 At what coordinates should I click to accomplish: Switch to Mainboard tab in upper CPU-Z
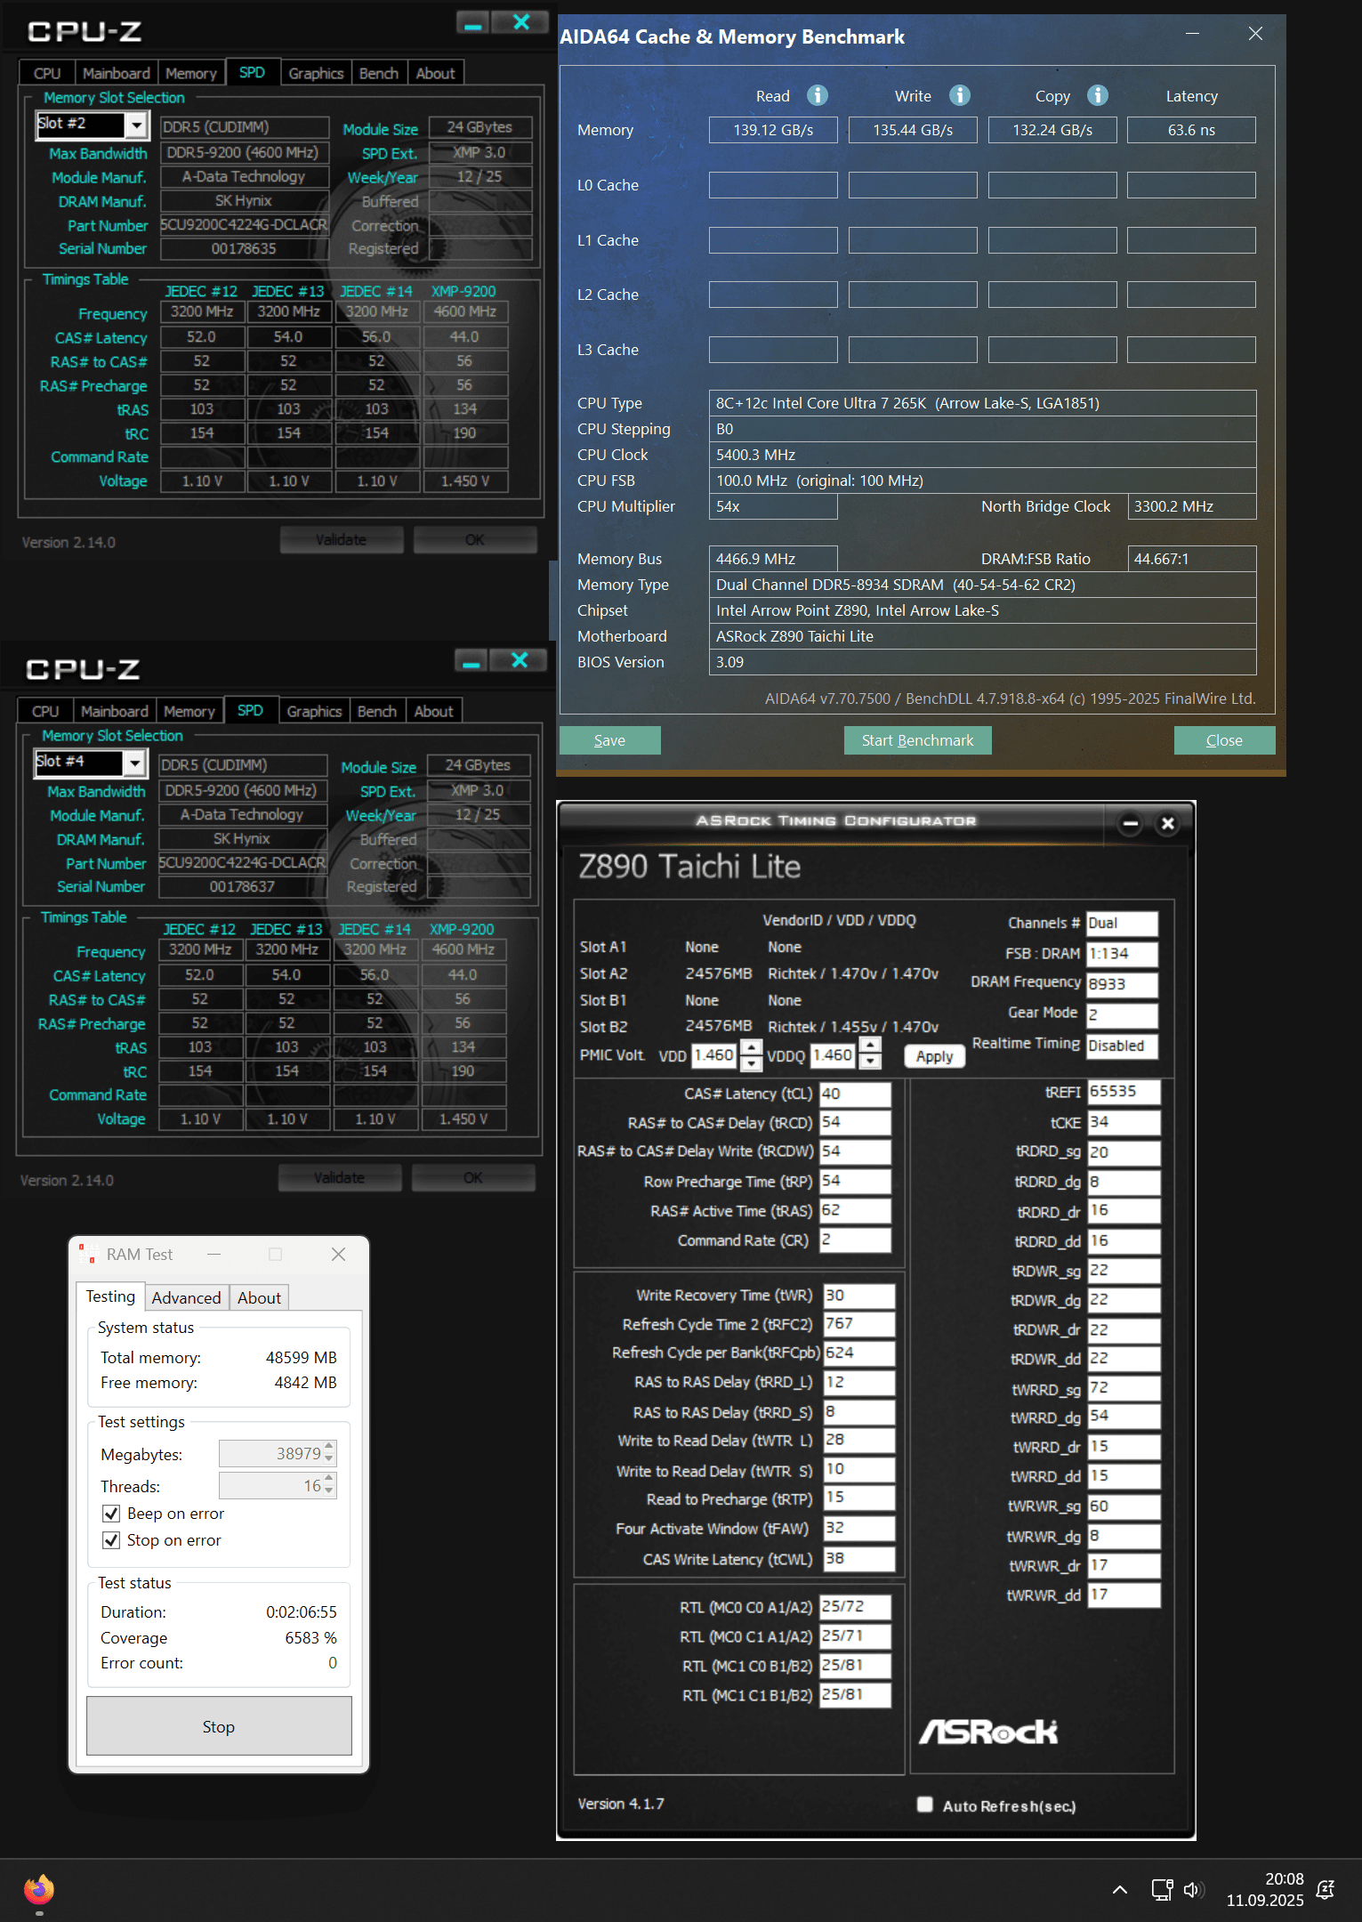[x=117, y=73]
